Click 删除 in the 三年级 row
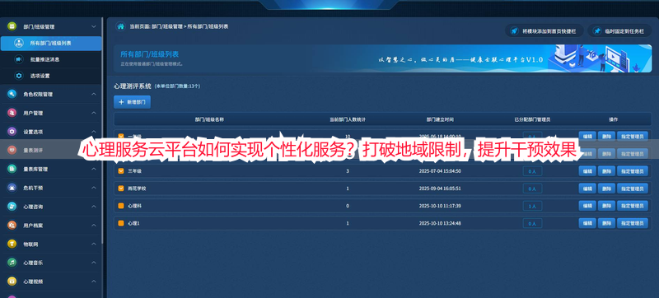 (606, 171)
